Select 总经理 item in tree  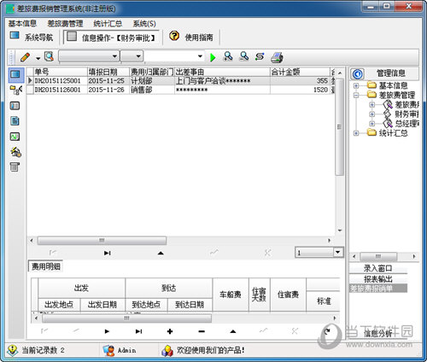(401, 124)
